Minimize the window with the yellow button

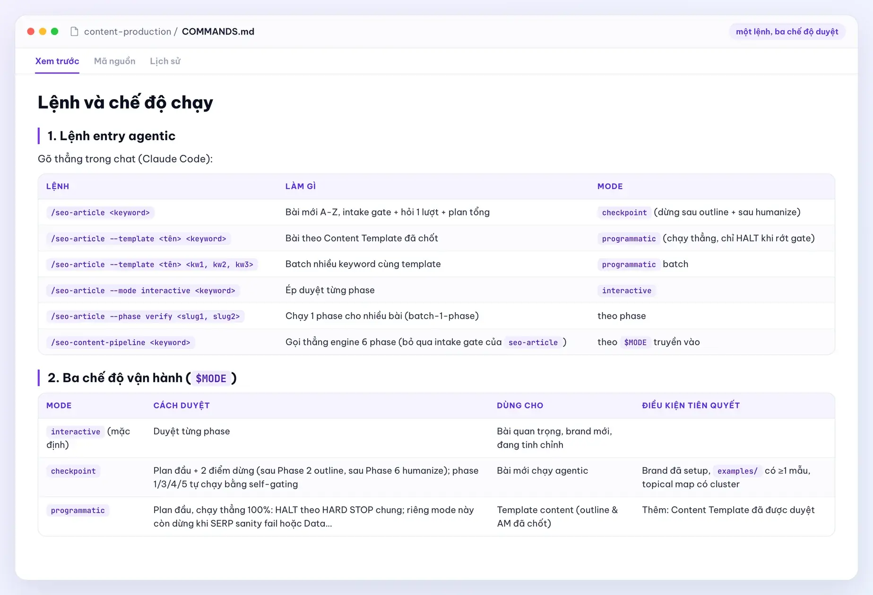pyautogui.click(x=43, y=32)
